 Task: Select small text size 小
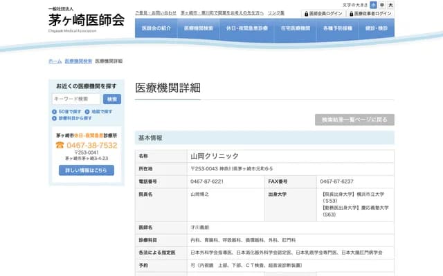point(374,5)
